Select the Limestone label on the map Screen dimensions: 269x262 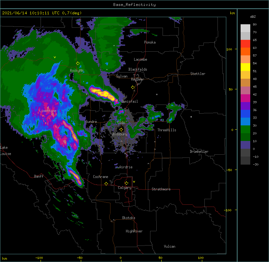pyautogui.click(x=48, y=111)
